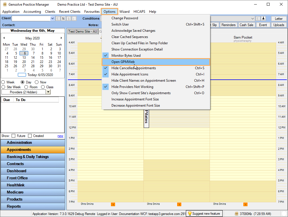
Task: Open the Help menu
Action: [x=152, y=12]
